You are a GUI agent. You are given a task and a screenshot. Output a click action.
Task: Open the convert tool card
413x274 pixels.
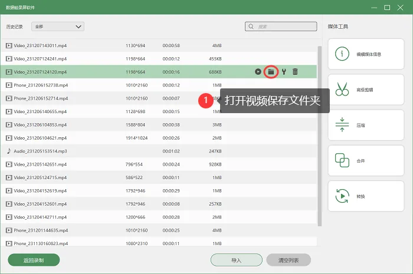coord(366,196)
